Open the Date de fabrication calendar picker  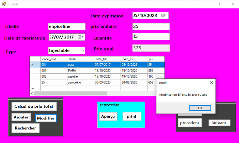tap(81, 37)
